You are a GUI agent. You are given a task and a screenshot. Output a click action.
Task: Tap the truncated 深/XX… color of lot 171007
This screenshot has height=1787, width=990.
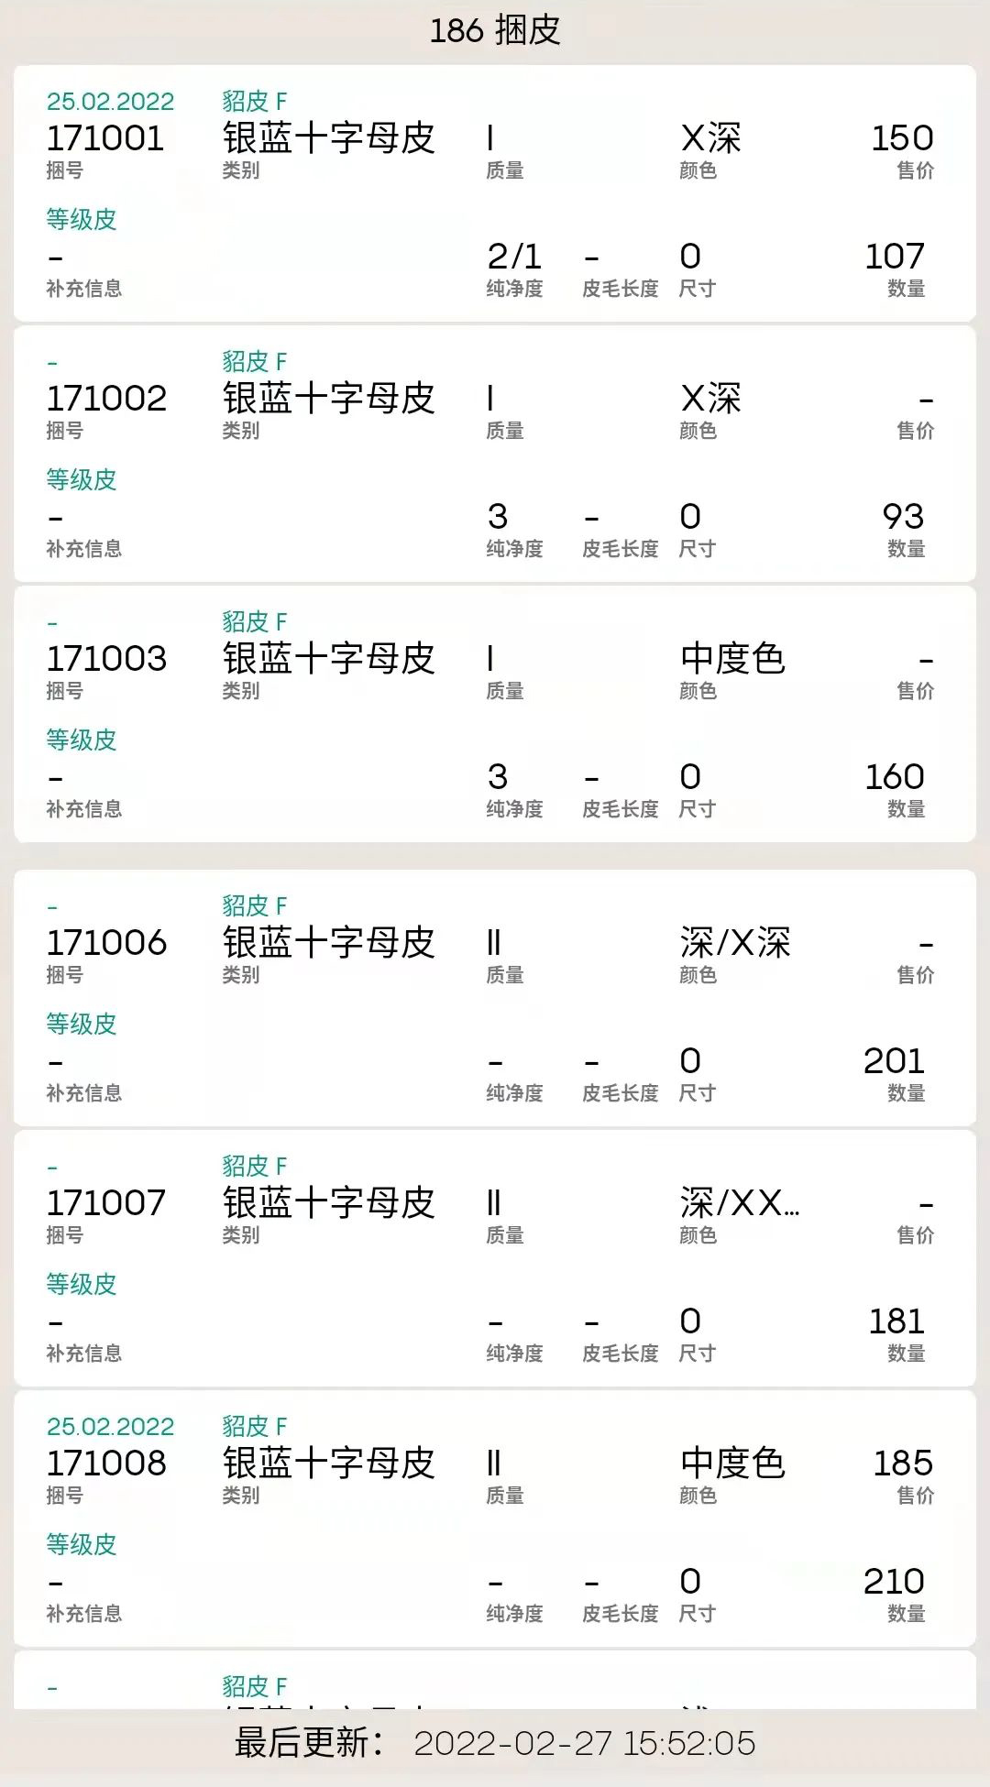tap(739, 1203)
